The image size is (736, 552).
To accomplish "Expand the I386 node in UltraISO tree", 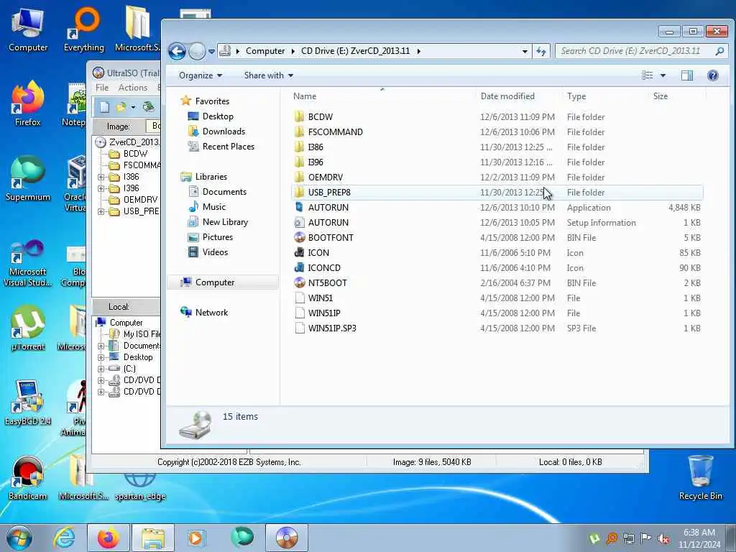I will [x=101, y=177].
